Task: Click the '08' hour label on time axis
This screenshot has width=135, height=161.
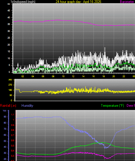Action: 53,76
